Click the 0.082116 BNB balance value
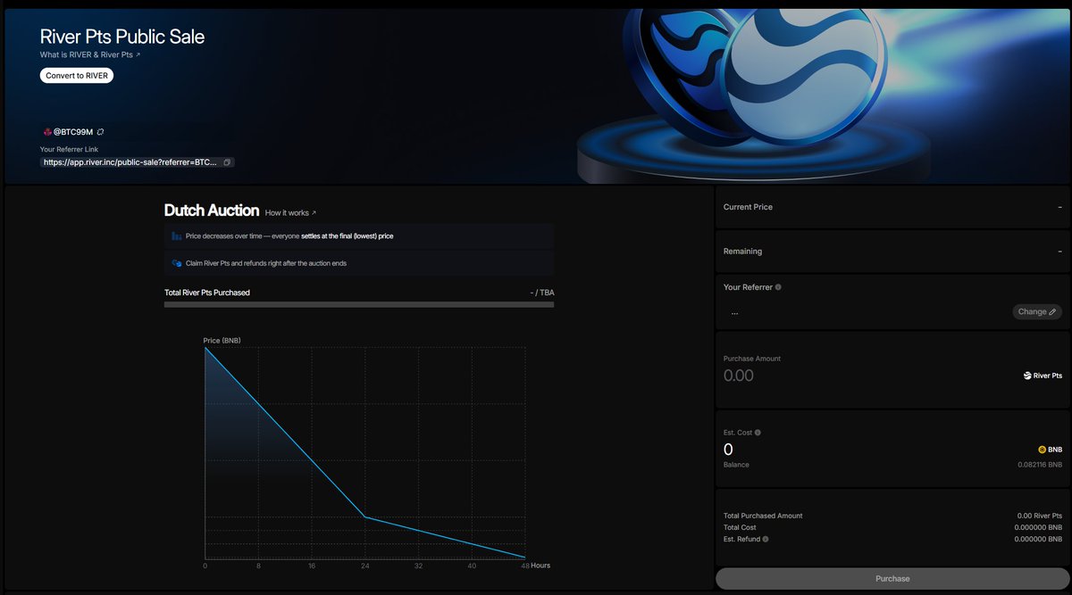Image resolution: width=1072 pixels, height=595 pixels. pos(1040,465)
